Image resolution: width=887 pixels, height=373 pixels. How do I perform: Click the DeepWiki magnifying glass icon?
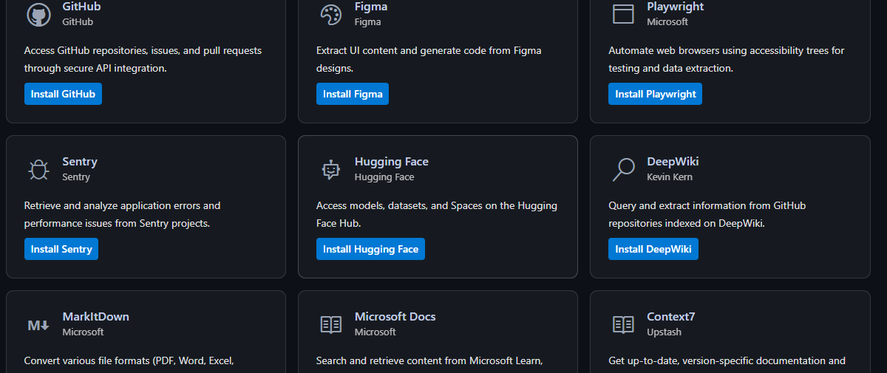click(623, 169)
